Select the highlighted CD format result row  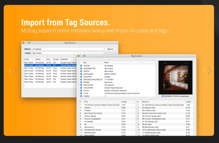50,65
